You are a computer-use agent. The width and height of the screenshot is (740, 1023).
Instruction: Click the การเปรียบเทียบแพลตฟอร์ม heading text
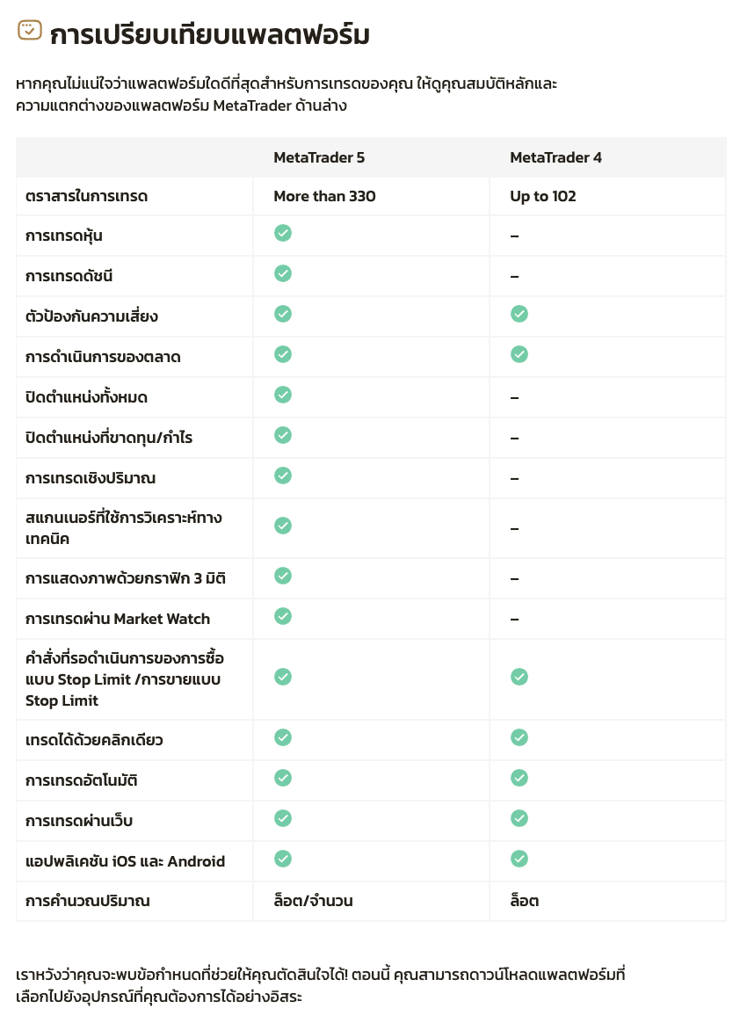coord(210,35)
